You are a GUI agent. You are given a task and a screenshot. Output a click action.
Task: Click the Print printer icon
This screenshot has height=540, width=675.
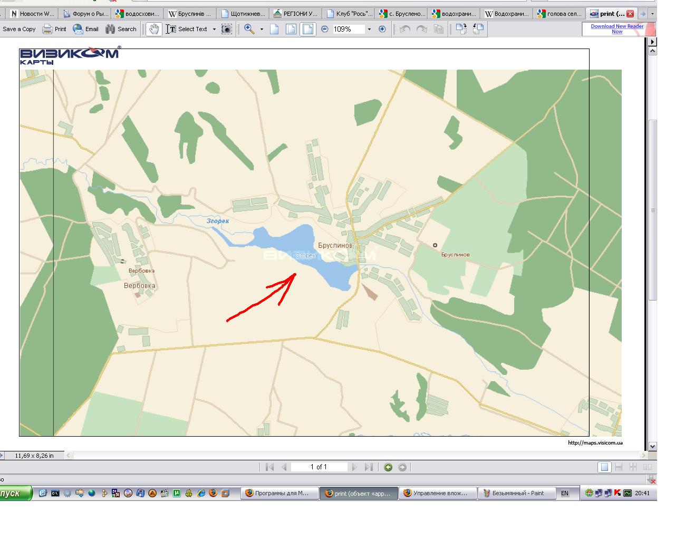54,30
